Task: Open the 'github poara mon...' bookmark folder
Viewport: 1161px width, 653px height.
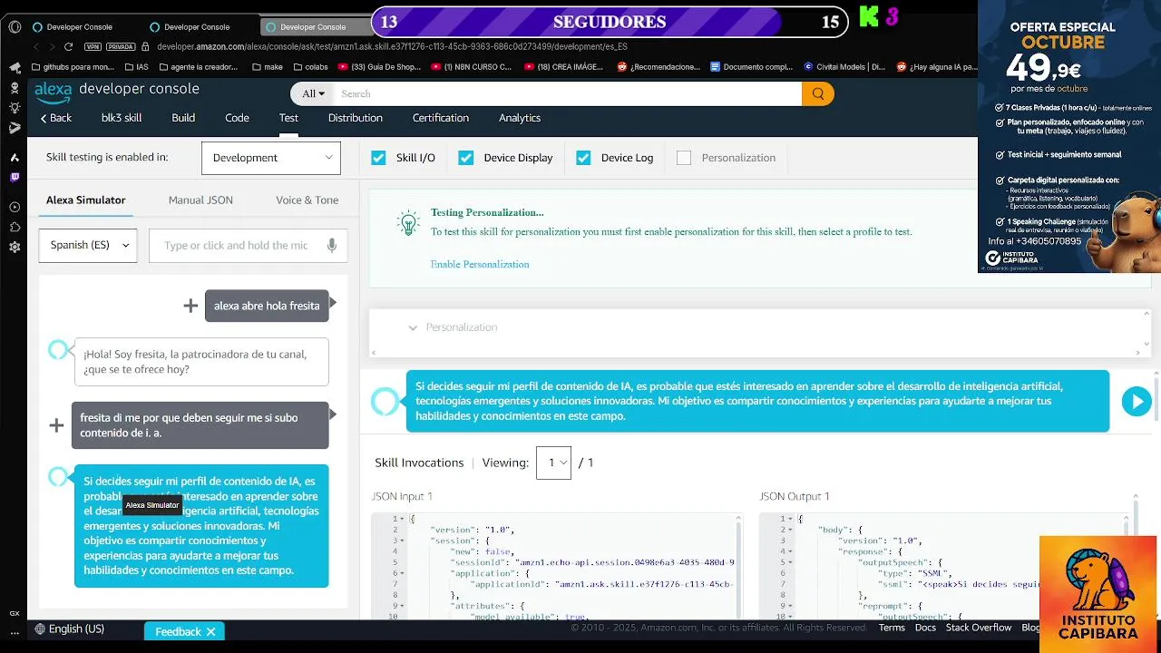Action: tap(73, 67)
